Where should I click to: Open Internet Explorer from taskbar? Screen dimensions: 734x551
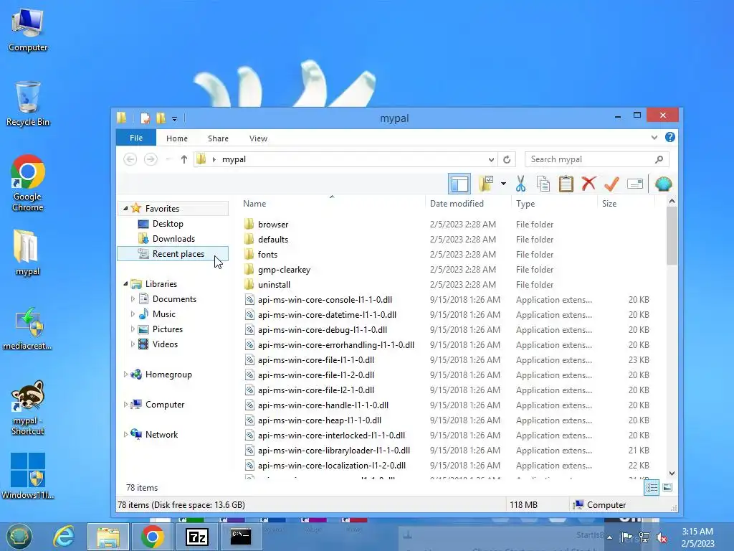tap(64, 537)
